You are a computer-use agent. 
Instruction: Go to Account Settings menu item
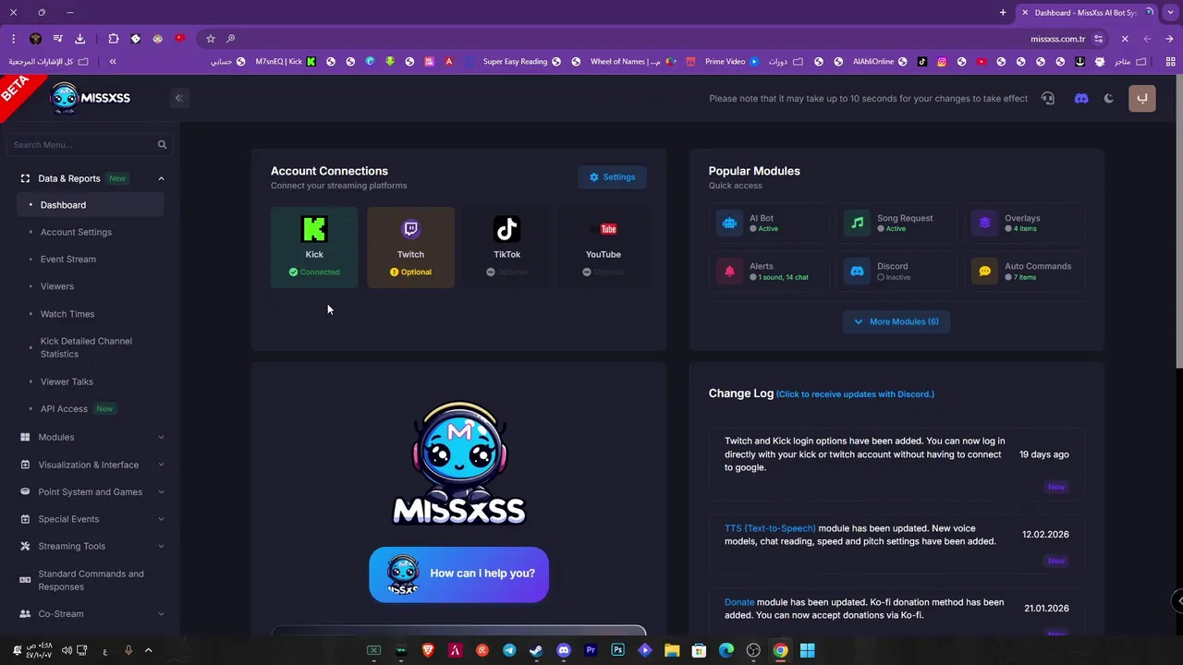click(76, 232)
